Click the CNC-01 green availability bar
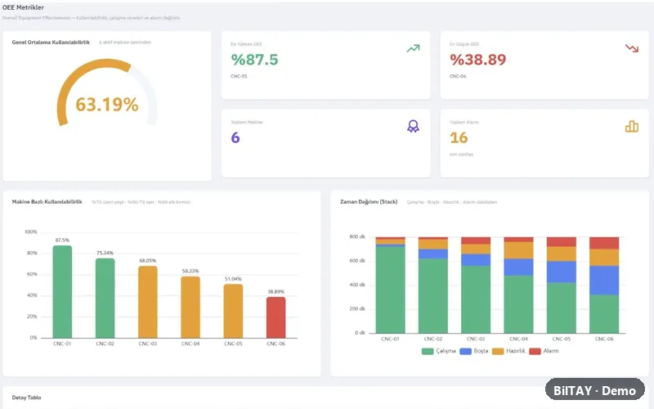The image size is (654, 409). pos(62,292)
